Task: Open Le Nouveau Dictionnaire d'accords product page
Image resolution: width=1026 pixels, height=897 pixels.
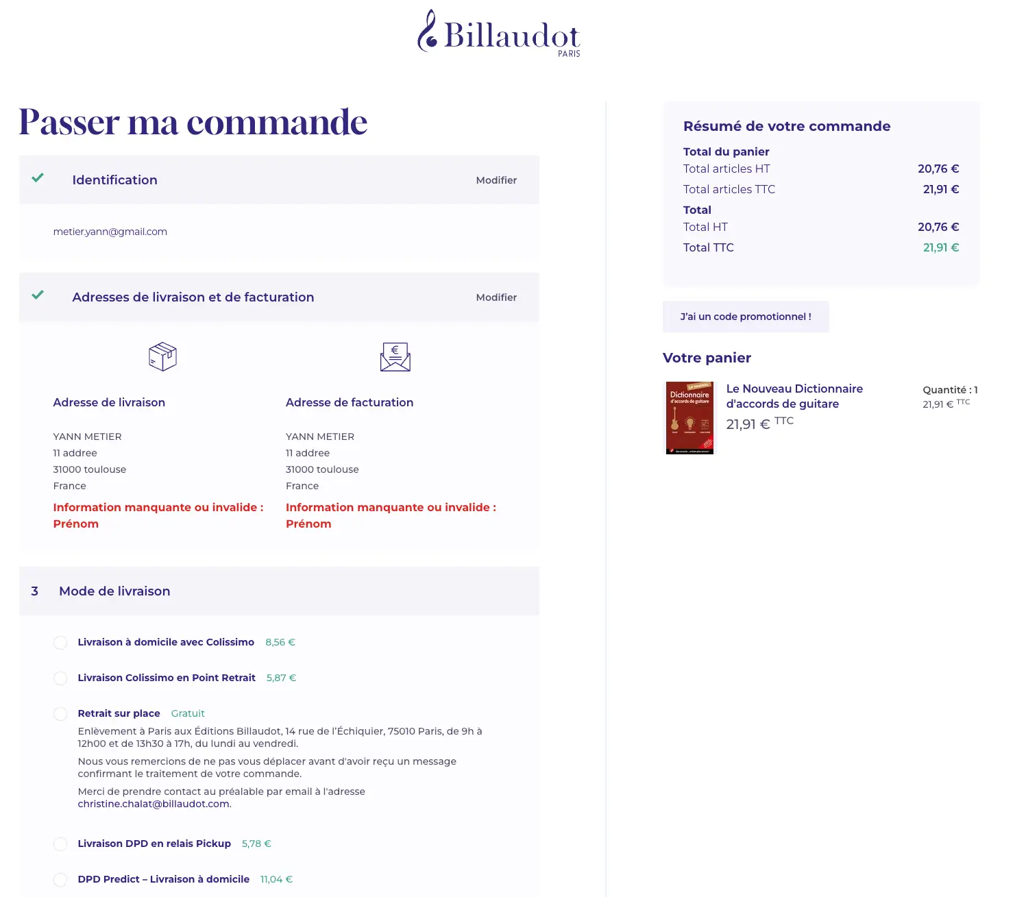Action: coord(794,396)
